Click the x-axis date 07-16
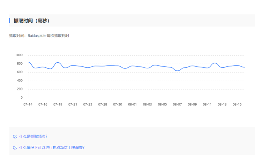Viewport: 255px width, 155px height. (43, 105)
